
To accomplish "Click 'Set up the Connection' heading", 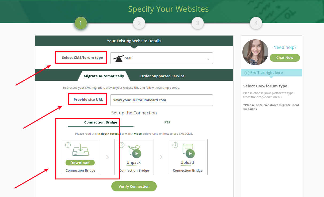I will click(x=134, y=113).
